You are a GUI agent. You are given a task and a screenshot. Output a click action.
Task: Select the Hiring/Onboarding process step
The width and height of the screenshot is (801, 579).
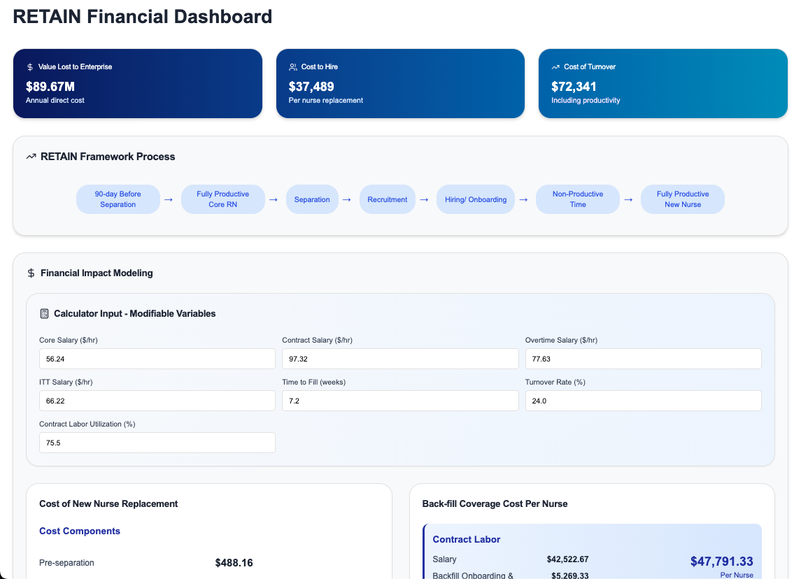click(x=476, y=199)
